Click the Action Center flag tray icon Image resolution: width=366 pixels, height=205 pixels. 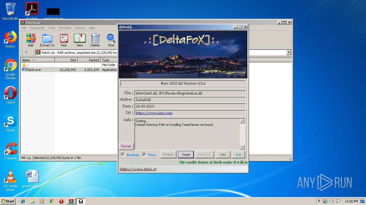pyautogui.click(x=339, y=201)
